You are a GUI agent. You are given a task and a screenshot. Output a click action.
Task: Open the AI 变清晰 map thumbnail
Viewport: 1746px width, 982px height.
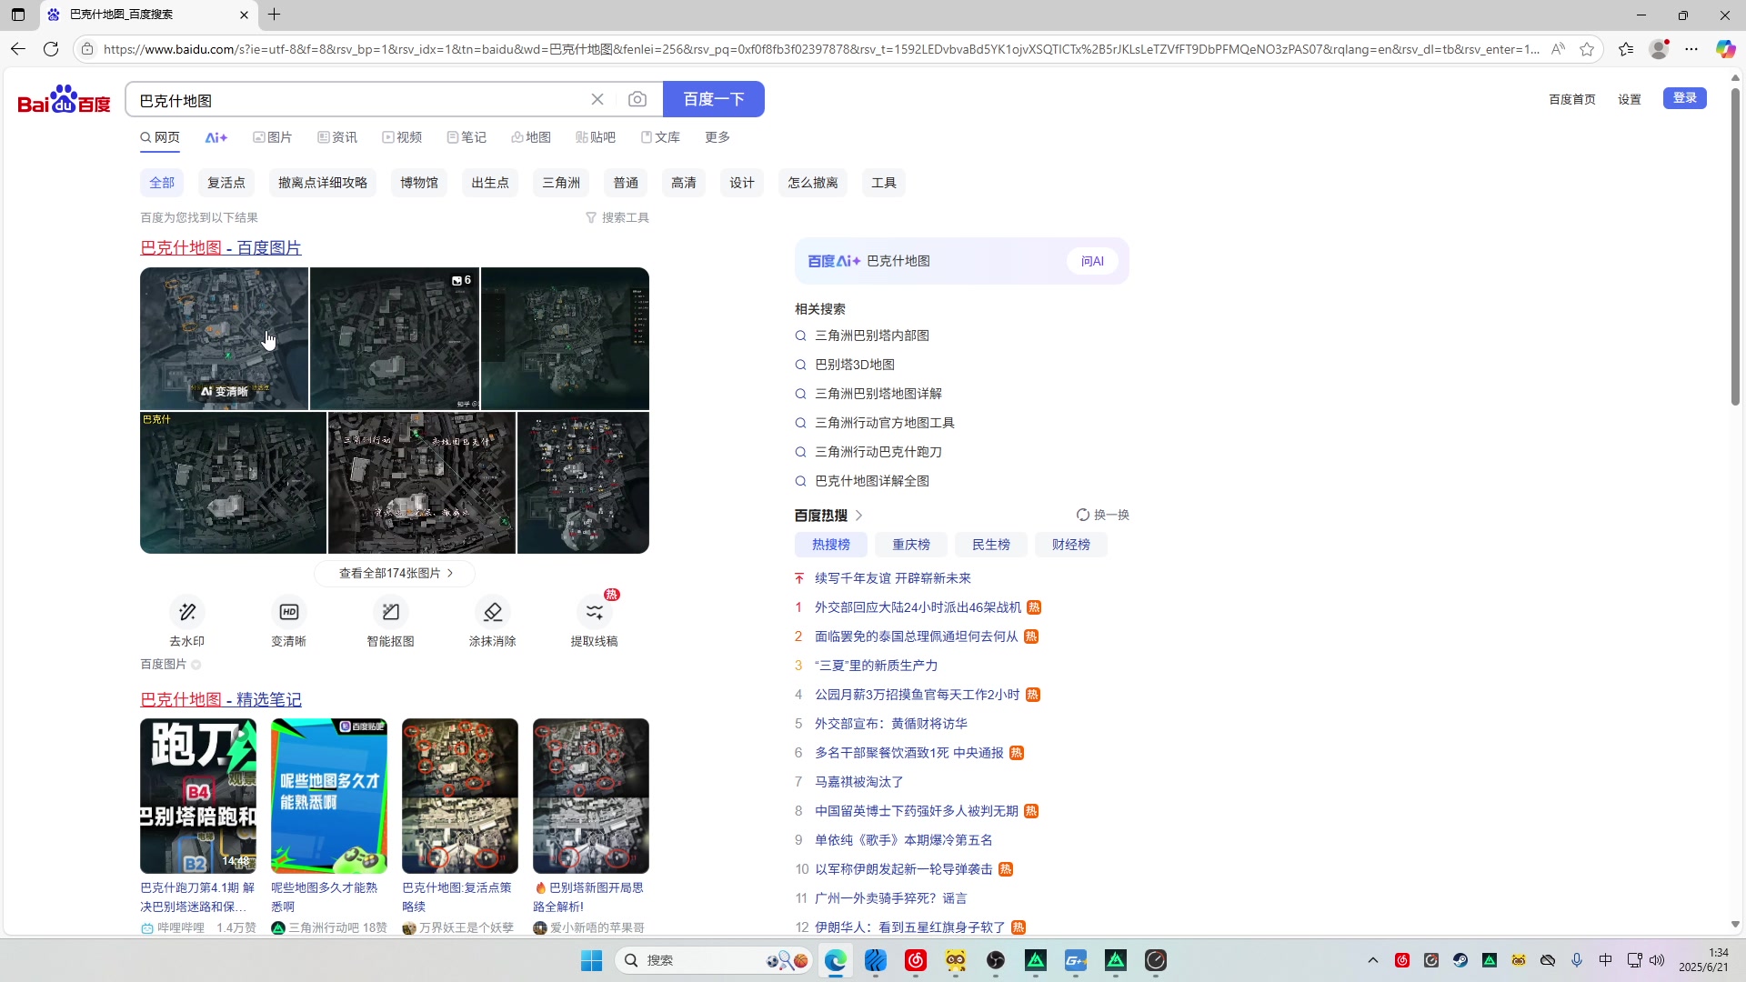225,338
